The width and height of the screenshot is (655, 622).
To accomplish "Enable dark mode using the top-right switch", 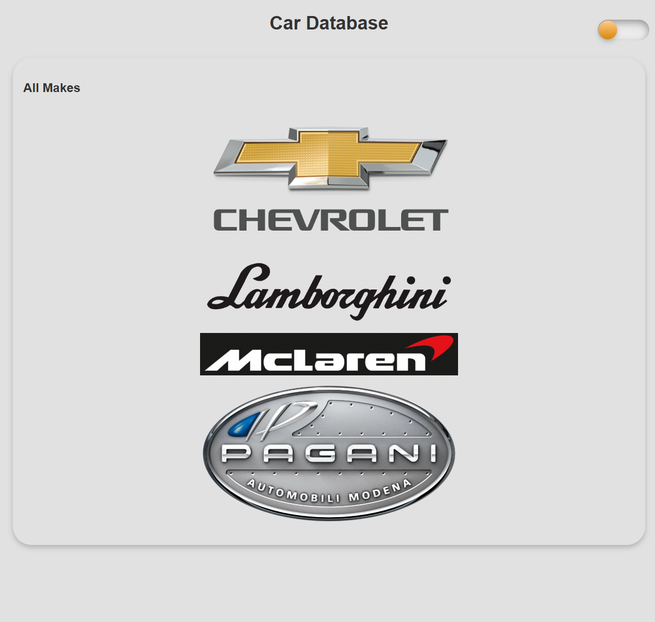I will 623,30.
